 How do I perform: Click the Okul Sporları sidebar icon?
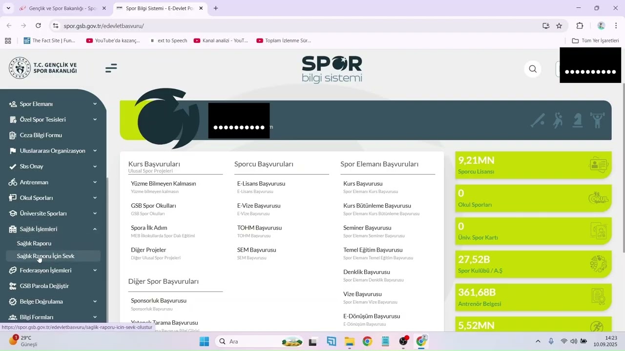click(x=13, y=198)
